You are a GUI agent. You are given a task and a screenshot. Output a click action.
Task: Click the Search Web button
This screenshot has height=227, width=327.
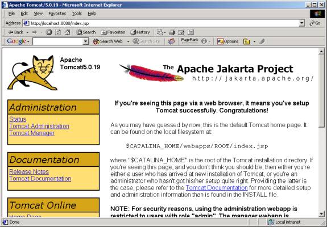tap(108, 41)
